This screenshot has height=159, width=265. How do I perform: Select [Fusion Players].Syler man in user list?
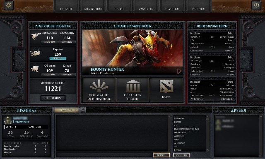pos(186,129)
